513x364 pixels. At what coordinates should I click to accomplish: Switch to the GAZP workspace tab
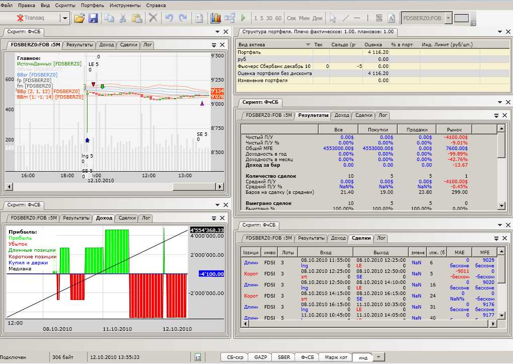[261, 357]
